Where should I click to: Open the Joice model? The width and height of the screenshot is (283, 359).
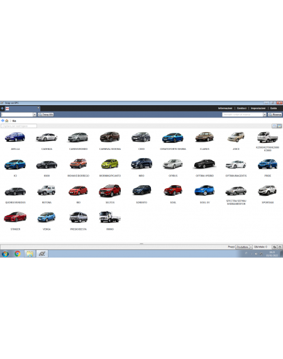pyautogui.click(x=236, y=137)
